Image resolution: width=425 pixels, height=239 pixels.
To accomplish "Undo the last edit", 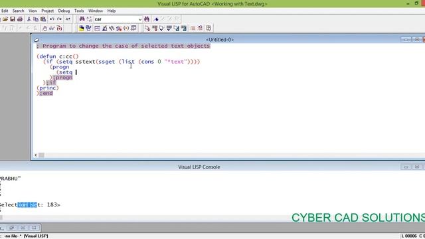I will point(52,19).
